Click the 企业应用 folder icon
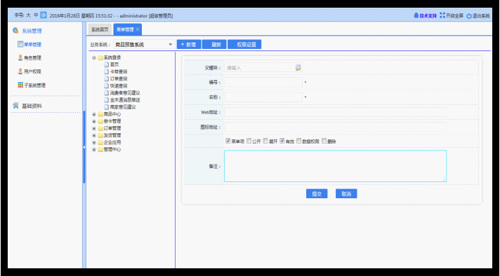Viewport: 500px width, 276px height. pos(100,142)
